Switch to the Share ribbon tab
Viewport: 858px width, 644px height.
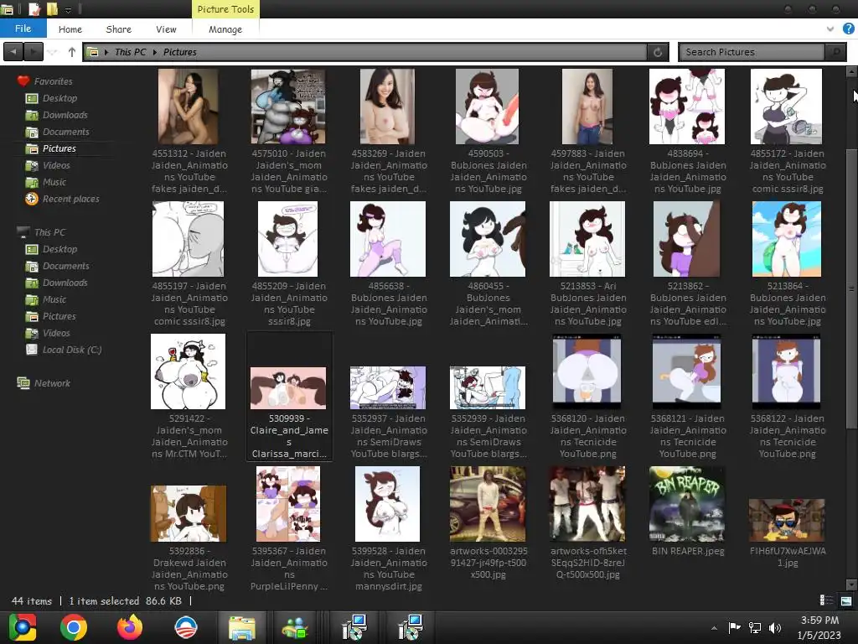pos(118,29)
